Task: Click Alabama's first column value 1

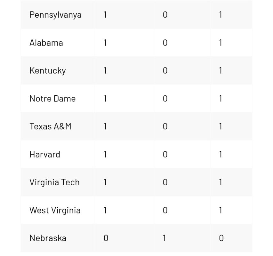Action: pyautogui.click(x=105, y=43)
